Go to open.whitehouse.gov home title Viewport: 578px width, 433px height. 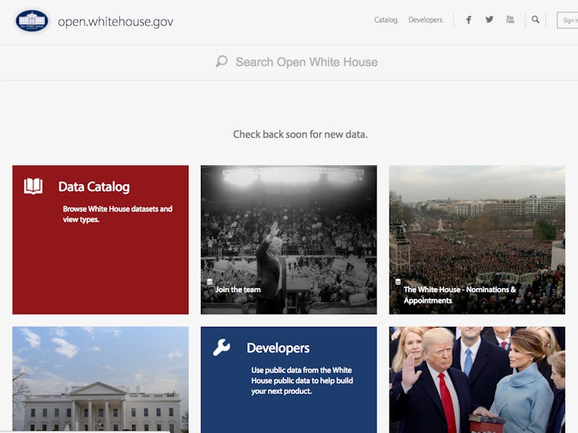(x=116, y=22)
